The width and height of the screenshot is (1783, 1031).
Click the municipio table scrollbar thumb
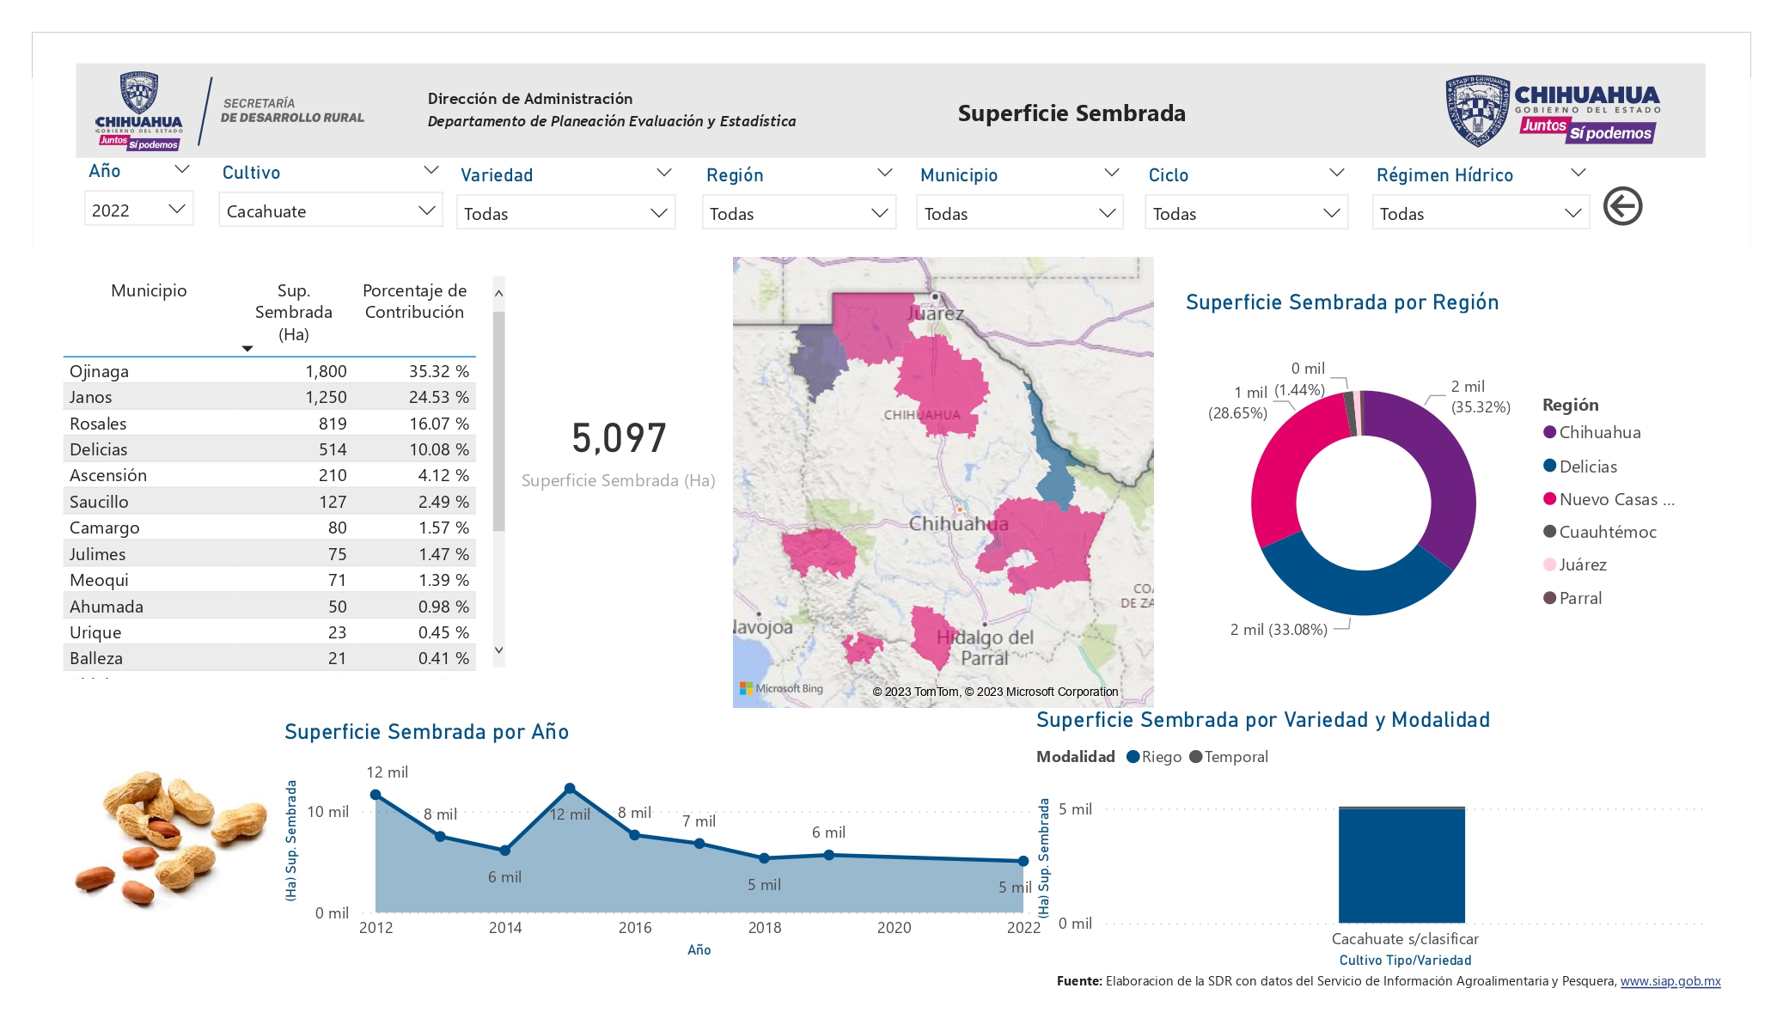498,421
